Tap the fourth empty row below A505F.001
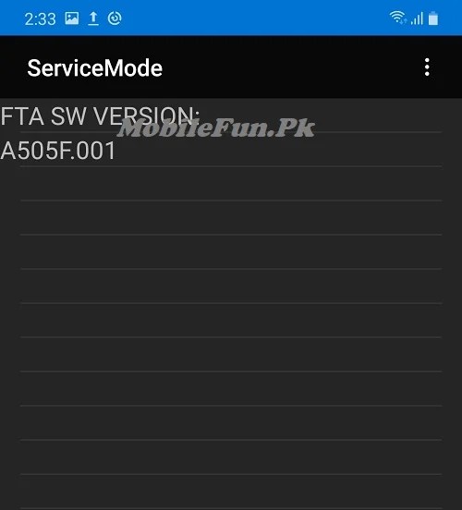 [x=231, y=286]
